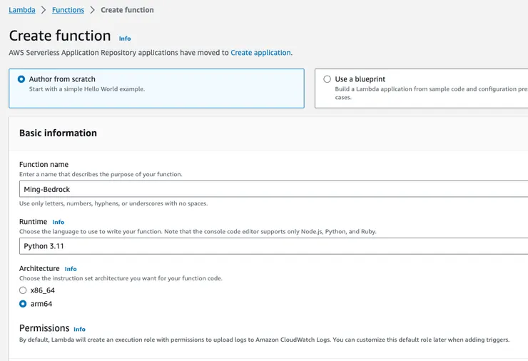Viewport: 528px width, 361px height.
Task: Select the Author from scratch radio button
Action: [x=21, y=79]
